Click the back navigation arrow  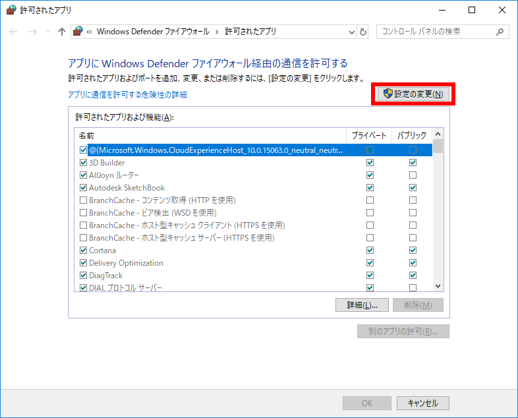click(13, 32)
